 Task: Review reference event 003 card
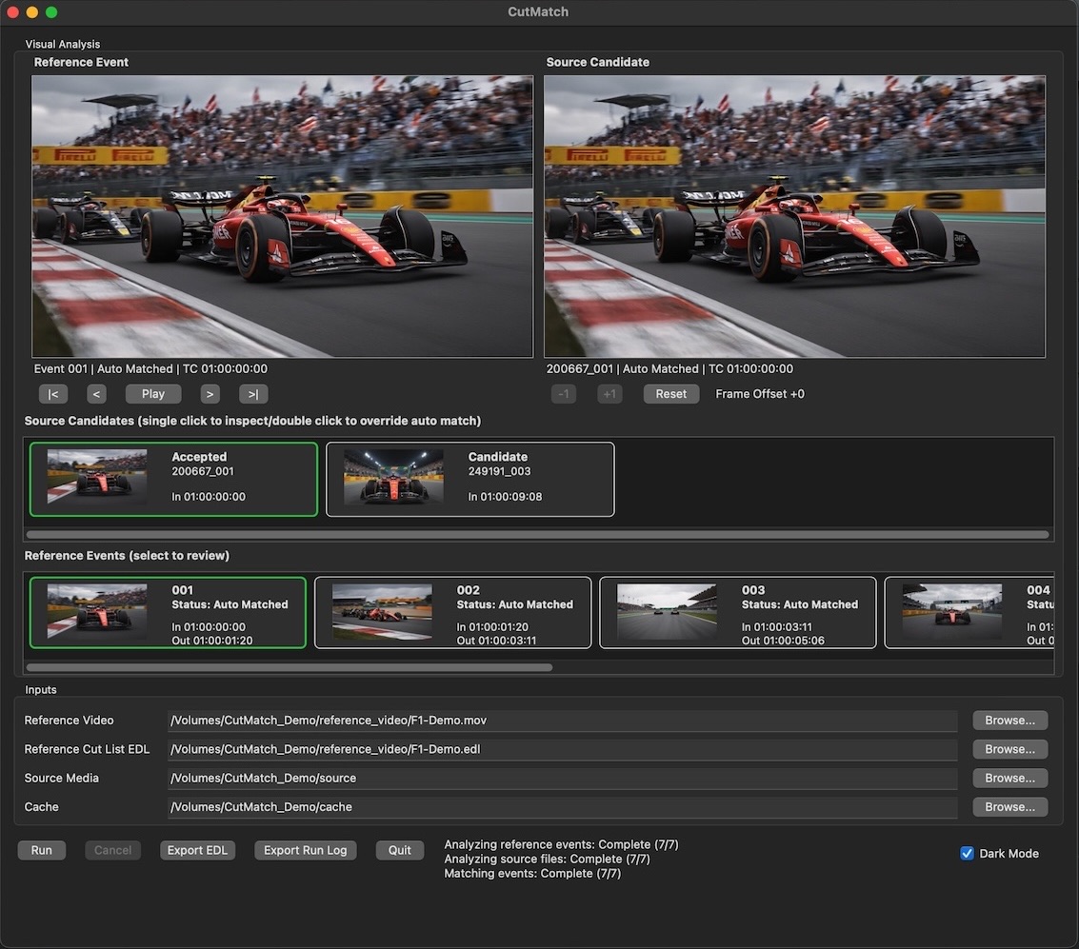[x=738, y=613]
